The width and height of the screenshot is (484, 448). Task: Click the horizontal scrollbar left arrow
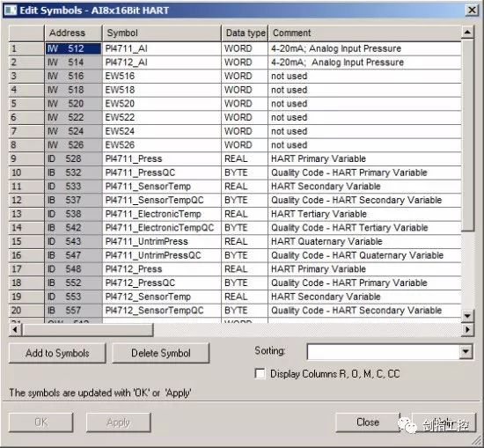[x=15, y=330]
